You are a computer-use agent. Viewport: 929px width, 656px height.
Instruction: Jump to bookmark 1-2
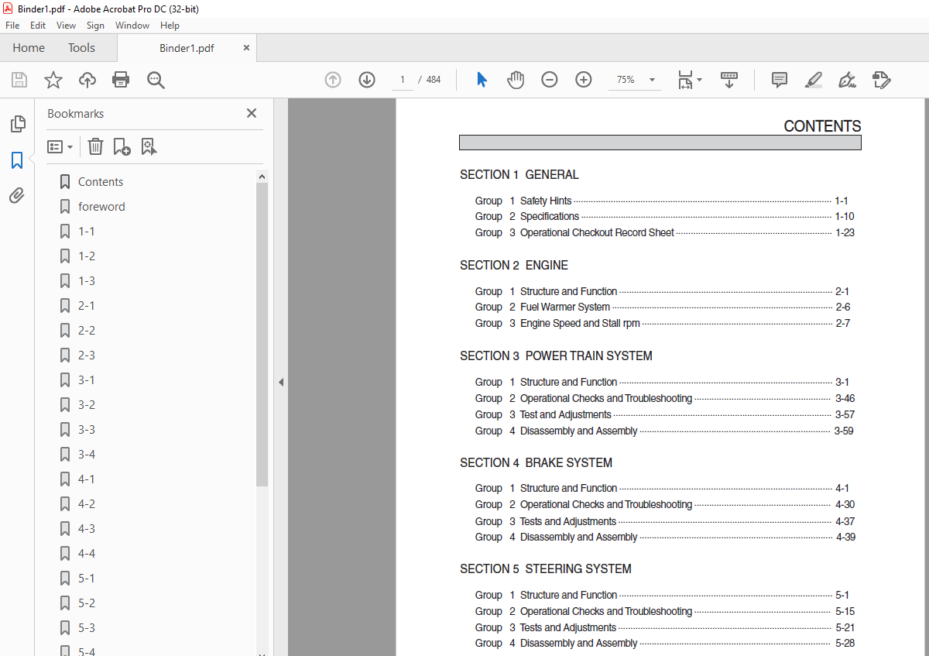point(87,256)
